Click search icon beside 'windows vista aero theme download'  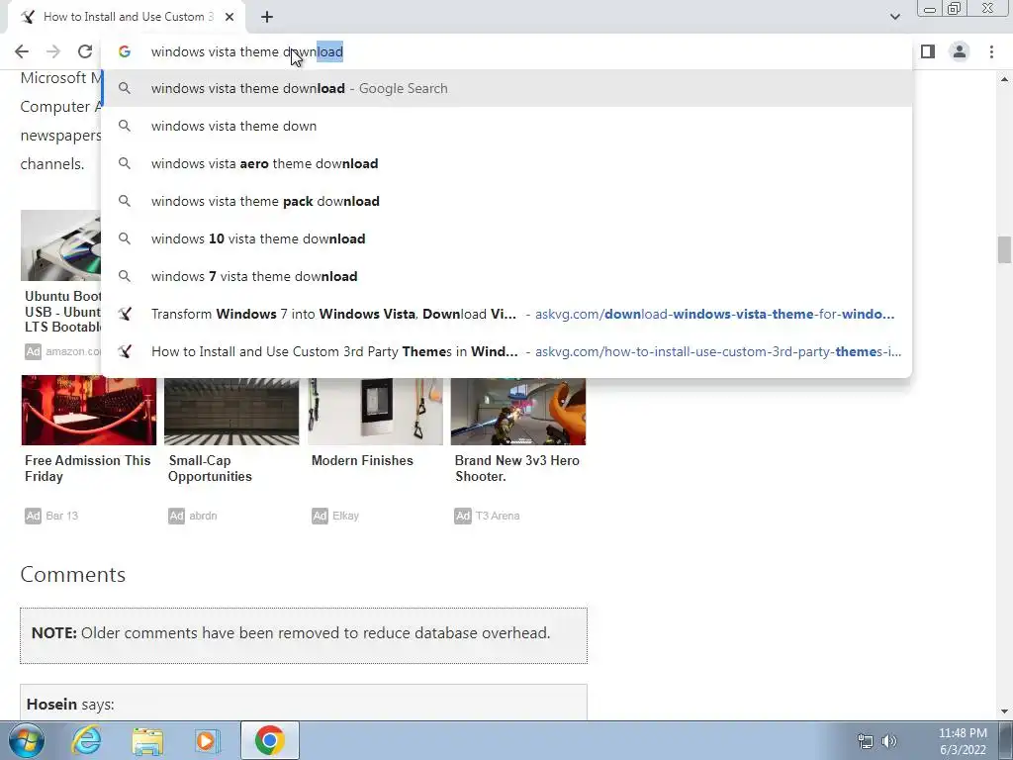(x=125, y=163)
